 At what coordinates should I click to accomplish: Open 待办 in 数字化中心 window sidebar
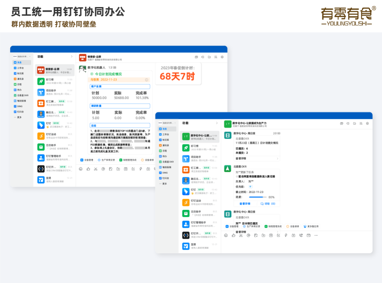163,156
